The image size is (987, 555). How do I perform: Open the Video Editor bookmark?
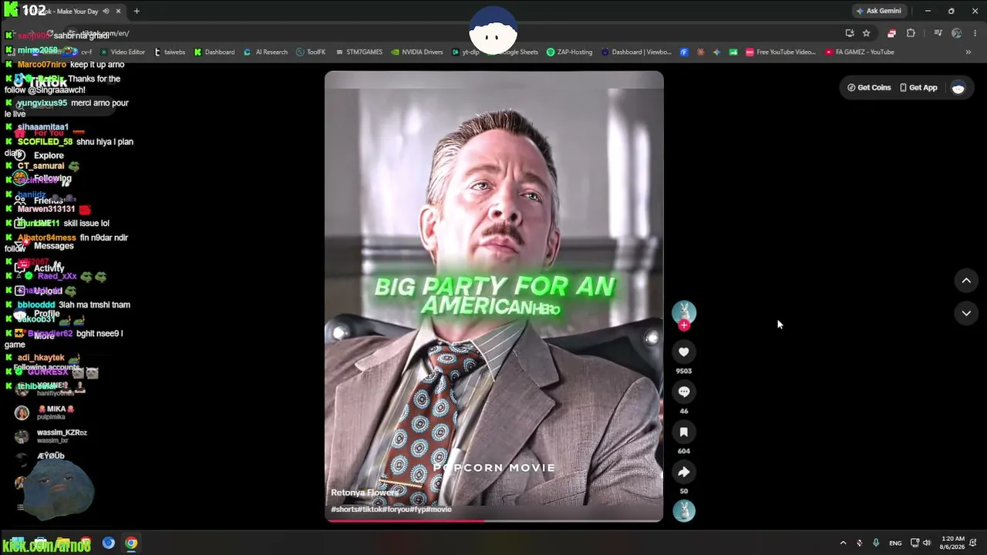pyautogui.click(x=123, y=52)
